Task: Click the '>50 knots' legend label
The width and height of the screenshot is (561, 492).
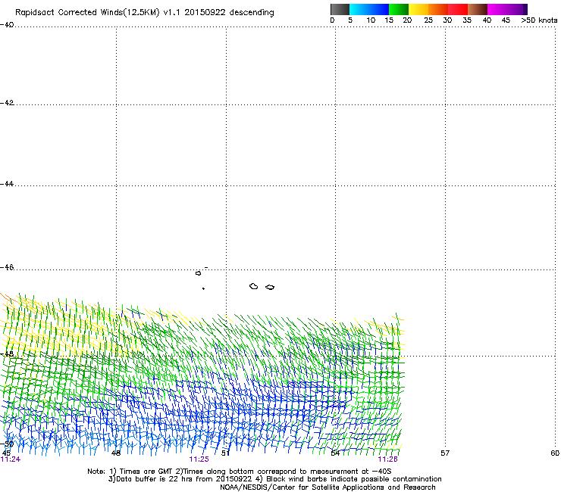Action: click(x=539, y=20)
